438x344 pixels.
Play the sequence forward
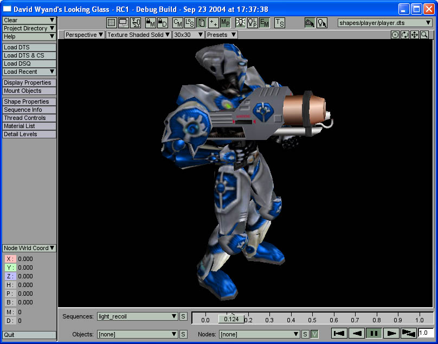tap(391, 333)
